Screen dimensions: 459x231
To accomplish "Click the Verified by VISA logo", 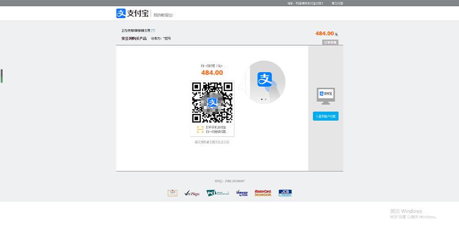I will (x=242, y=193).
